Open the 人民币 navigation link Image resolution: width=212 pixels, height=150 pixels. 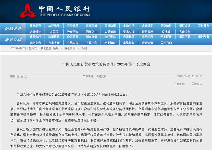(x=54, y=32)
